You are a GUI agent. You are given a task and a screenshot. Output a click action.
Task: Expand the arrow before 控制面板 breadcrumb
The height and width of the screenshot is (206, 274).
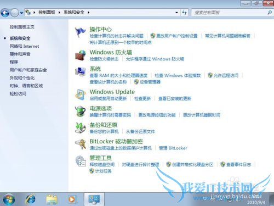click(34, 13)
